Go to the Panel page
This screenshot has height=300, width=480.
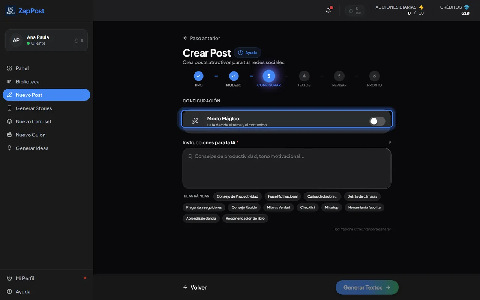46,68
